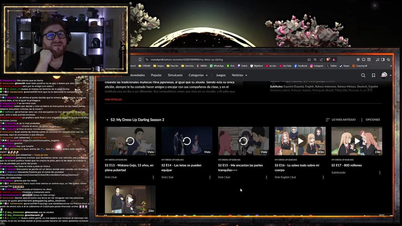Click the bookmark icon left of the address bar
This screenshot has width=402, height=226.
coord(140,60)
